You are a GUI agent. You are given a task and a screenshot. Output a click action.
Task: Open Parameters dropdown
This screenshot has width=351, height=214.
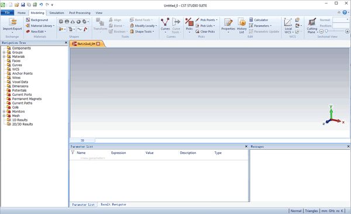pyautogui.click(x=260, y=26)
